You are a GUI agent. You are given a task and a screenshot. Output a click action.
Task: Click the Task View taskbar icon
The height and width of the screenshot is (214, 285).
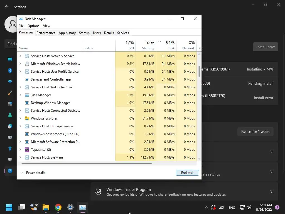point(21,207)
